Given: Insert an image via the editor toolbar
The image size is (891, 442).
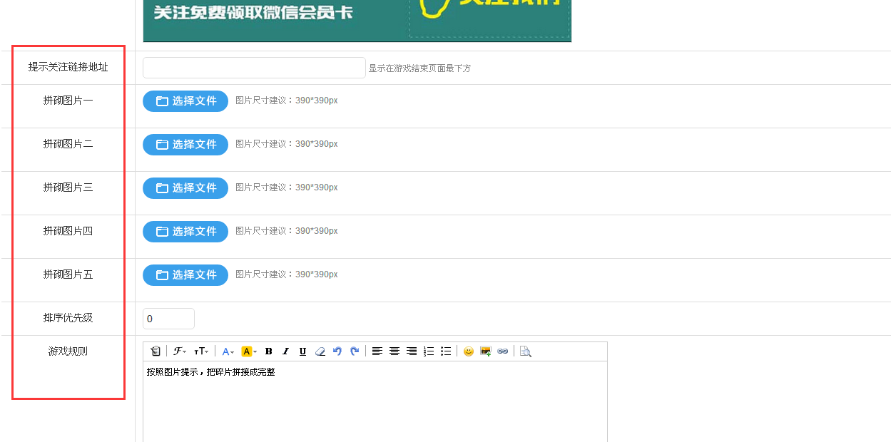Looking at the screenshot, I should [x=486, y=351].
